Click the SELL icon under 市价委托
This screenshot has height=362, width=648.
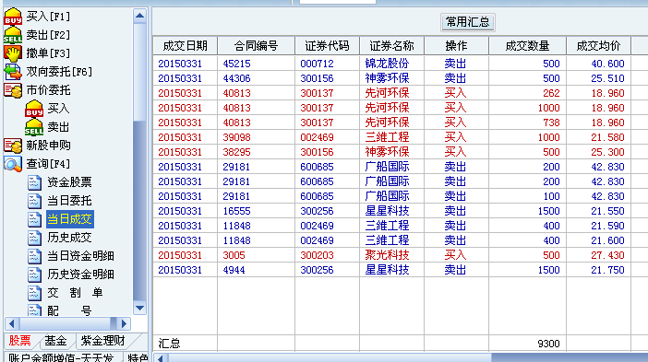pos(34,127)
